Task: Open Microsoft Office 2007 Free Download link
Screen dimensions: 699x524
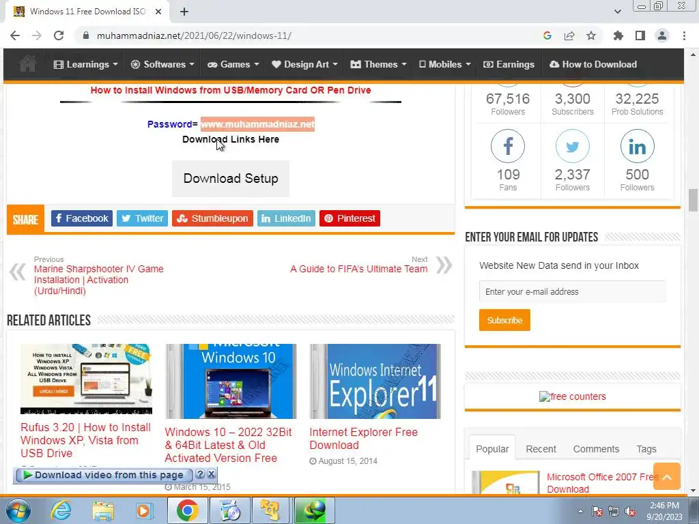Action: coord(602,483)
